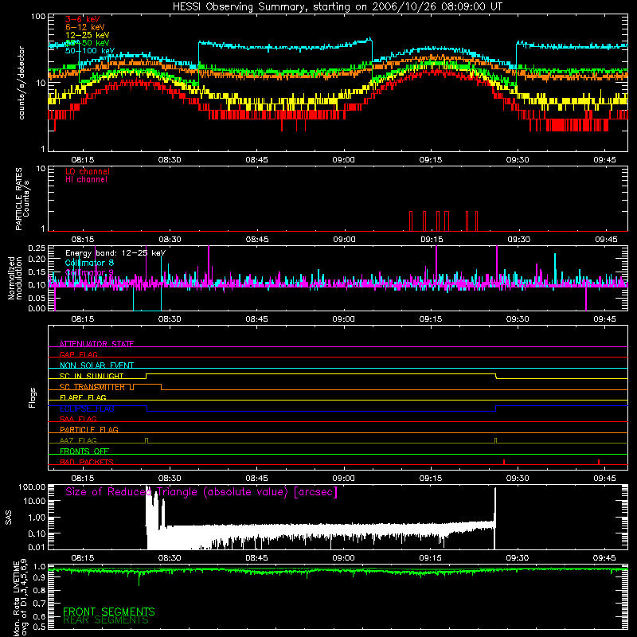Click the SC IN SUNLIGHT flag label
The image size is (637, 637).
92,376
